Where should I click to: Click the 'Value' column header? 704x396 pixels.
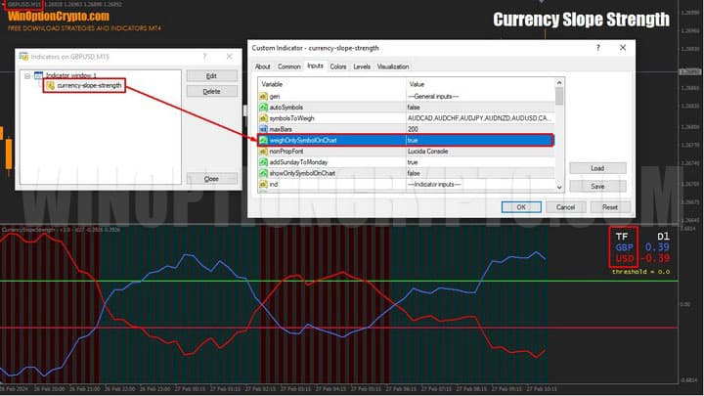pos(417,84)
